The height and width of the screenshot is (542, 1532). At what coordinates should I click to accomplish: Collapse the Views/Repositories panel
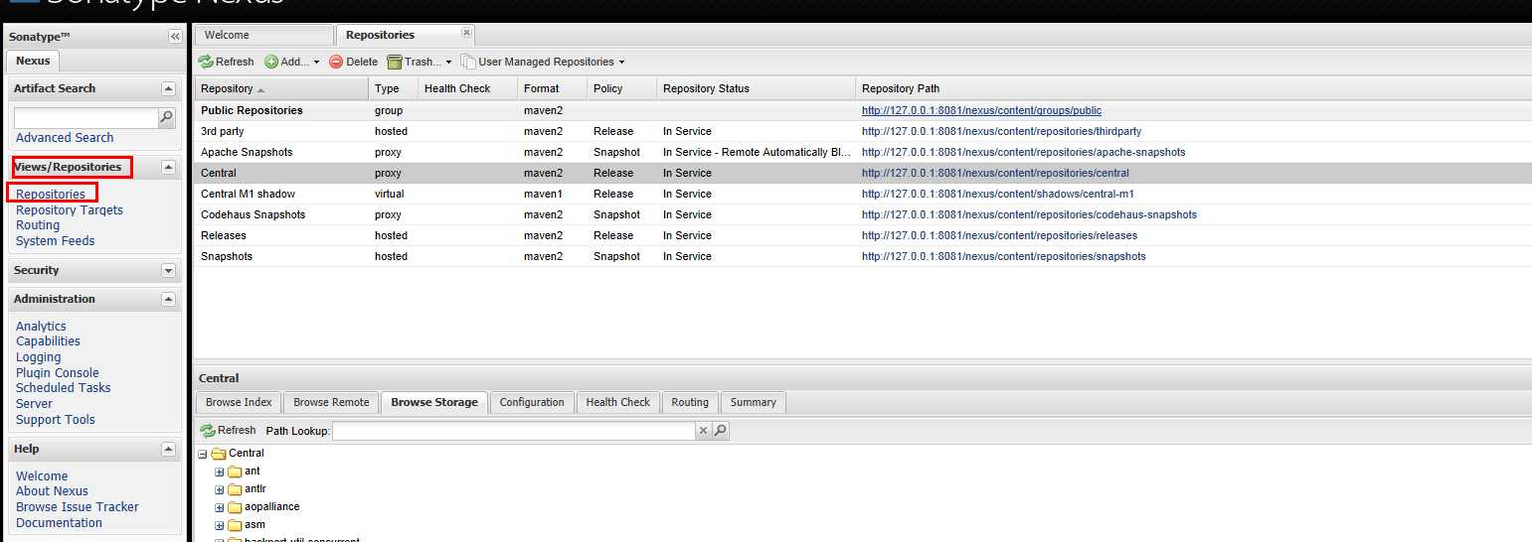coord(168,167)
